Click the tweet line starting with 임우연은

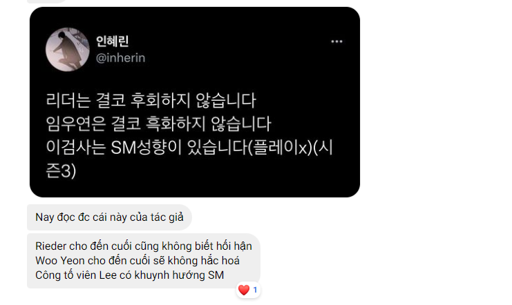pos(158,124)
